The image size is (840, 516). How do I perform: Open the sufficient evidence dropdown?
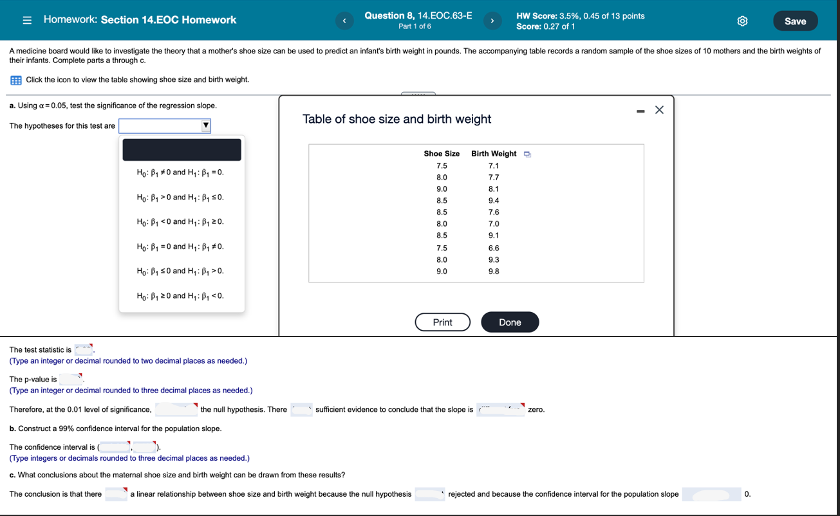(x=301, y=409)
